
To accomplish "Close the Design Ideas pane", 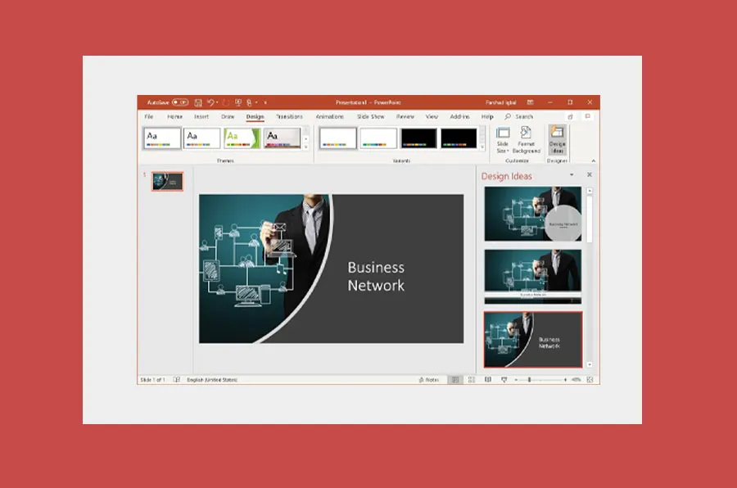I will tap(589, 175).
